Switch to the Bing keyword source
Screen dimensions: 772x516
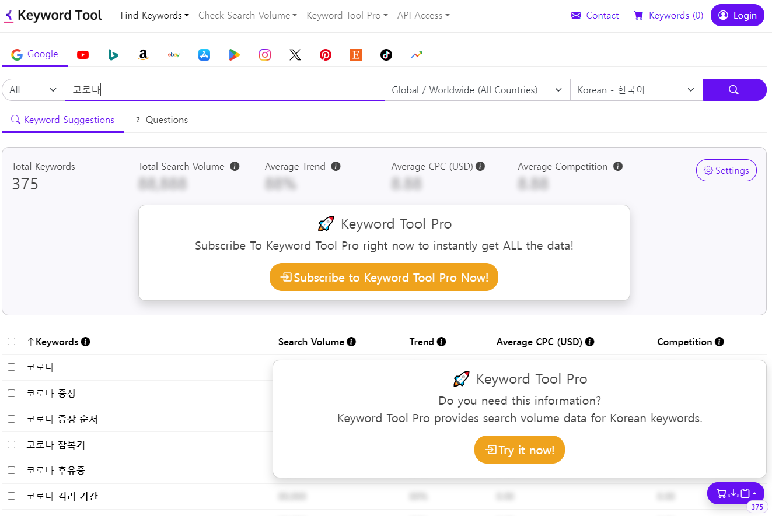click(113, 55)
